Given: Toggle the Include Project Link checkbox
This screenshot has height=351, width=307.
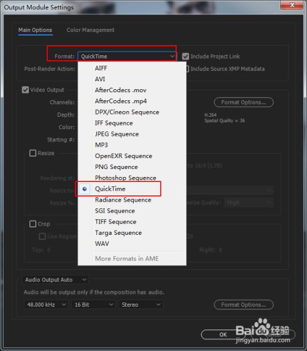Looking at the screenshot, I should (x=185, y=57).
